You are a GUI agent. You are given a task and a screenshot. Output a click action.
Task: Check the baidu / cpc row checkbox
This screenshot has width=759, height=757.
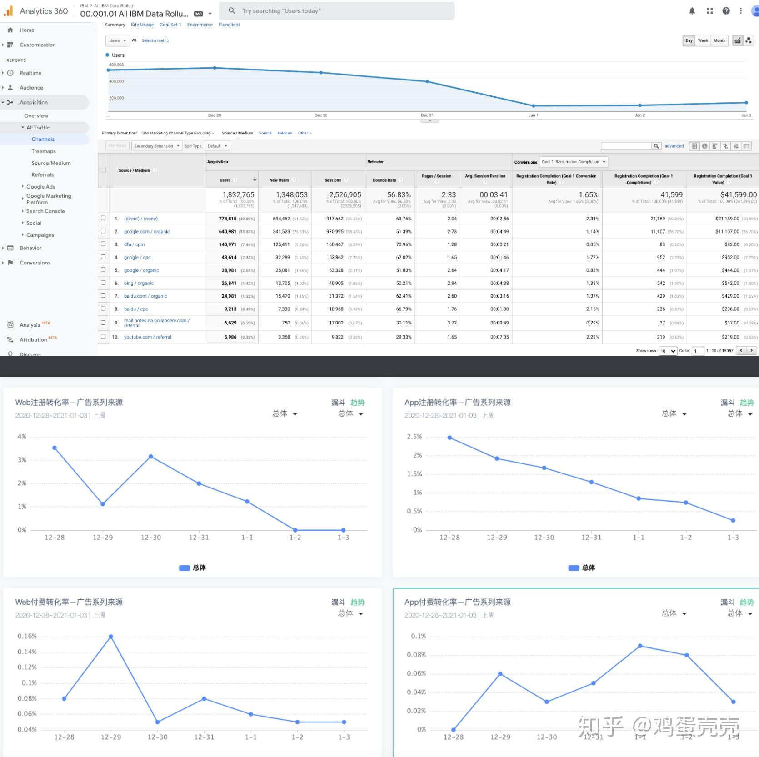[x=103, y=308]
